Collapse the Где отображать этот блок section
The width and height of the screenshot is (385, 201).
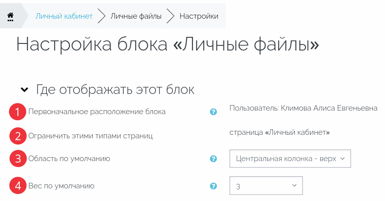pyautogui.click(x=24, y=89)
